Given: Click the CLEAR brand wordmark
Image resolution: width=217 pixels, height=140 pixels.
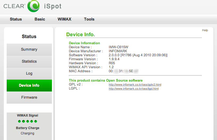Looking at the screenshot, I should [x=14, y=6].
